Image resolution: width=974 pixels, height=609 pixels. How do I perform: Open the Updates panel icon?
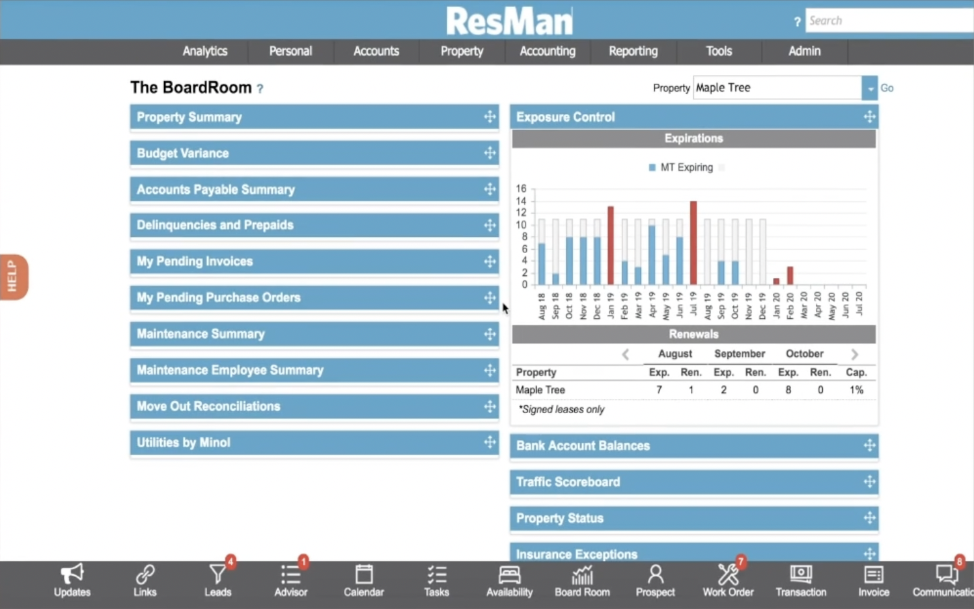click(72, 575)
